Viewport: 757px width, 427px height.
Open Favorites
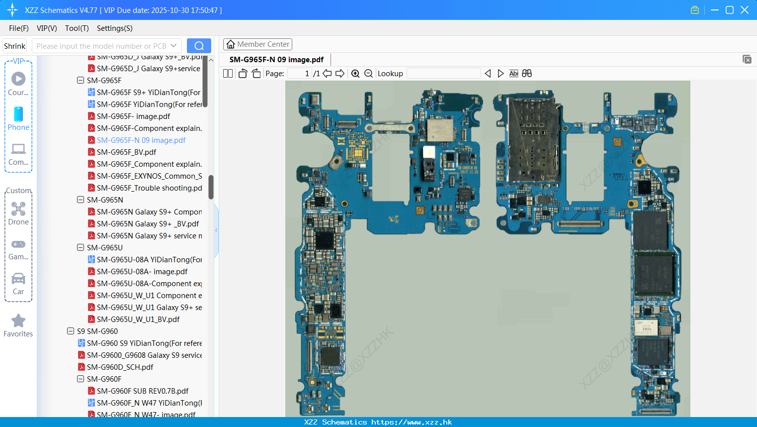[18, 326]
